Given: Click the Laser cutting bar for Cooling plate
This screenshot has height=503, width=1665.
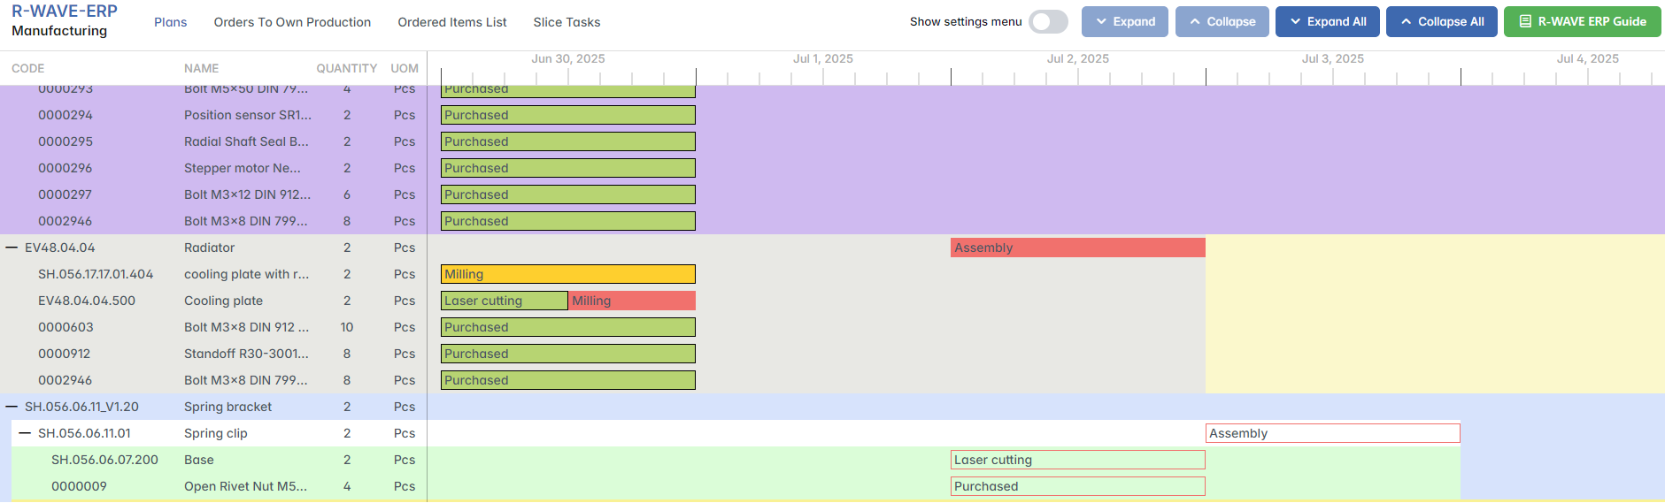Looking at the screenshot, I should point(505,301).
